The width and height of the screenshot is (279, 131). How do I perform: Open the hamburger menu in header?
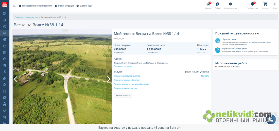(14, 6)
